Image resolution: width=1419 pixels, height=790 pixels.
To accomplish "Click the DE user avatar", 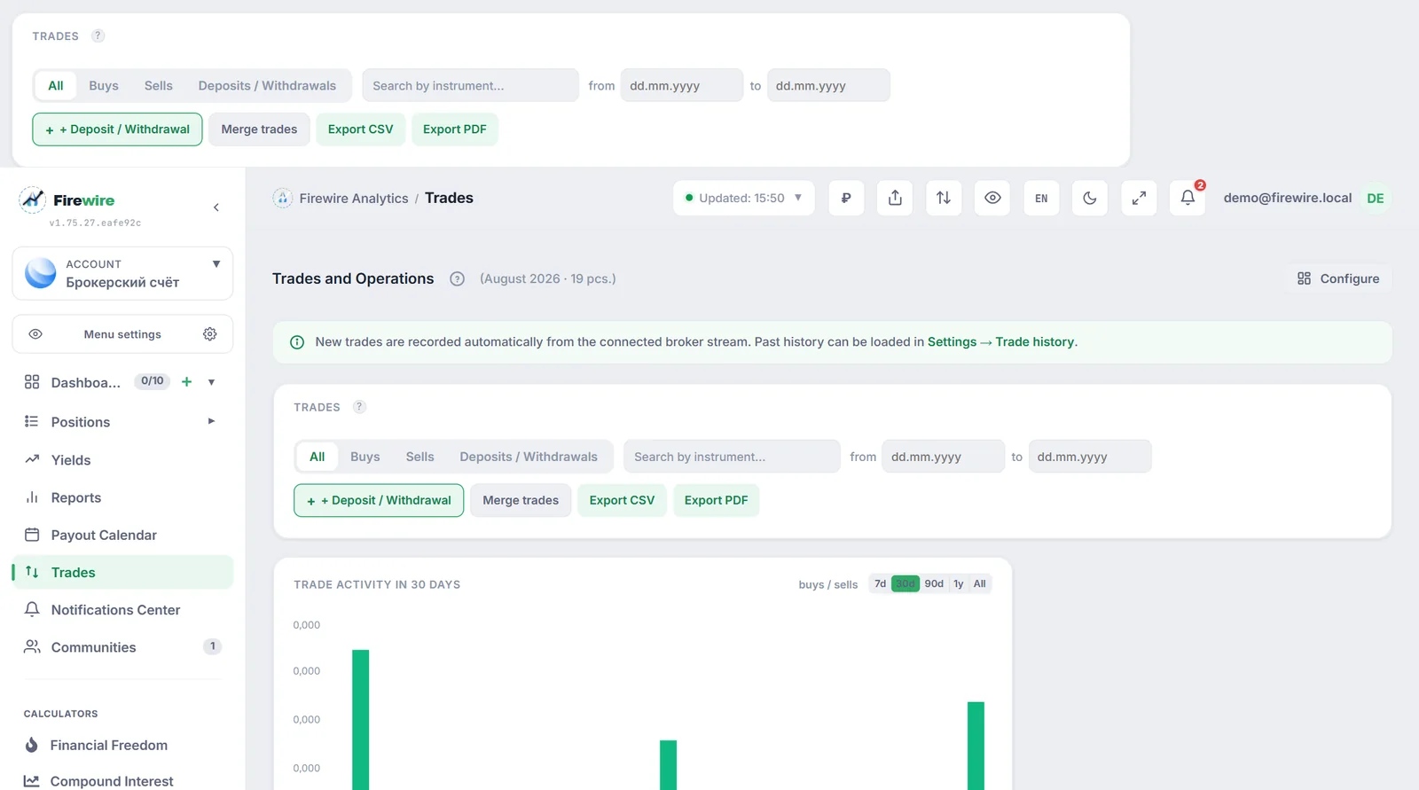I will coord(1376,198).
